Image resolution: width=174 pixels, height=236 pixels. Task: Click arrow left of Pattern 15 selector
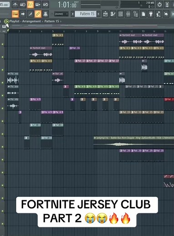point(72,14)
